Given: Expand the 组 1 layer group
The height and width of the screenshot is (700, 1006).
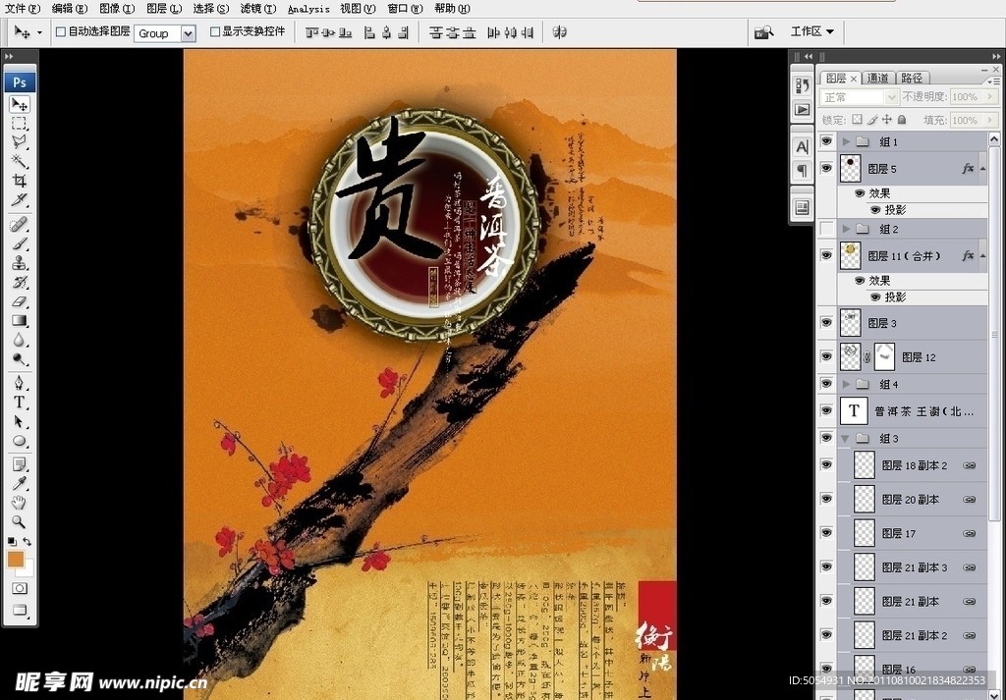Looking at the screenshot, I should pos(846,142).
